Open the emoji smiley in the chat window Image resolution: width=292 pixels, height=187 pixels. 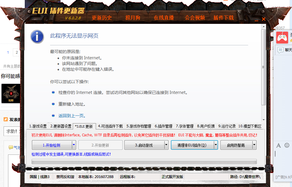tap(287, 145)
